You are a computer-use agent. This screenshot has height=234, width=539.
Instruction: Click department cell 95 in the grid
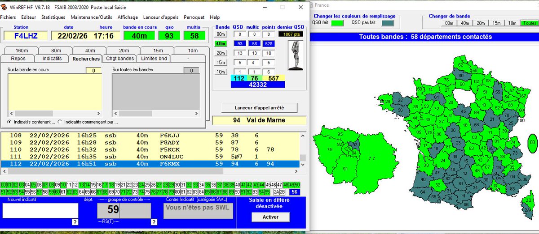click(x=267, y=192)
